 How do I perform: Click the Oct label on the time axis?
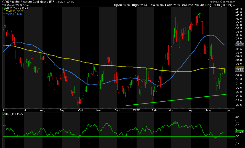click(x=81, y=110)
